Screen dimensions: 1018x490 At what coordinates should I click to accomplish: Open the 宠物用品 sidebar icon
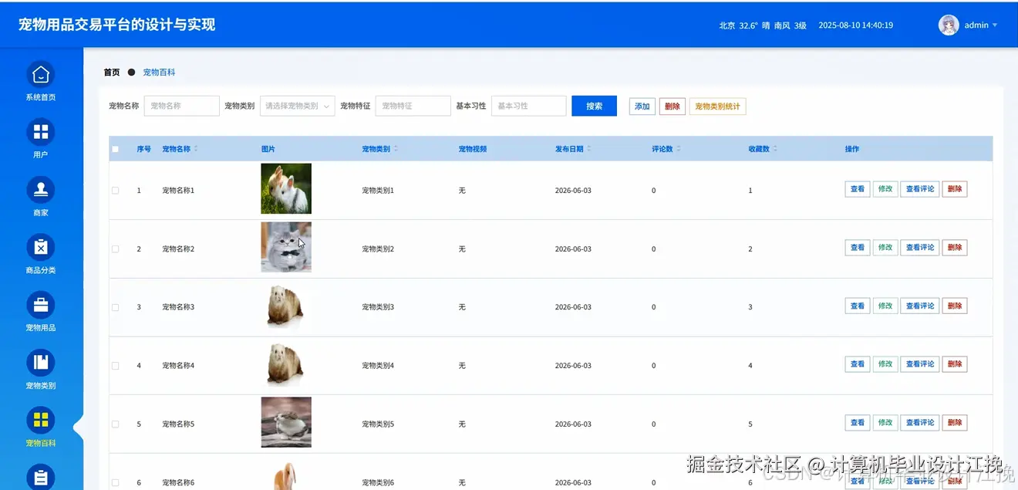pyautogui.click(x=39, y=306)
